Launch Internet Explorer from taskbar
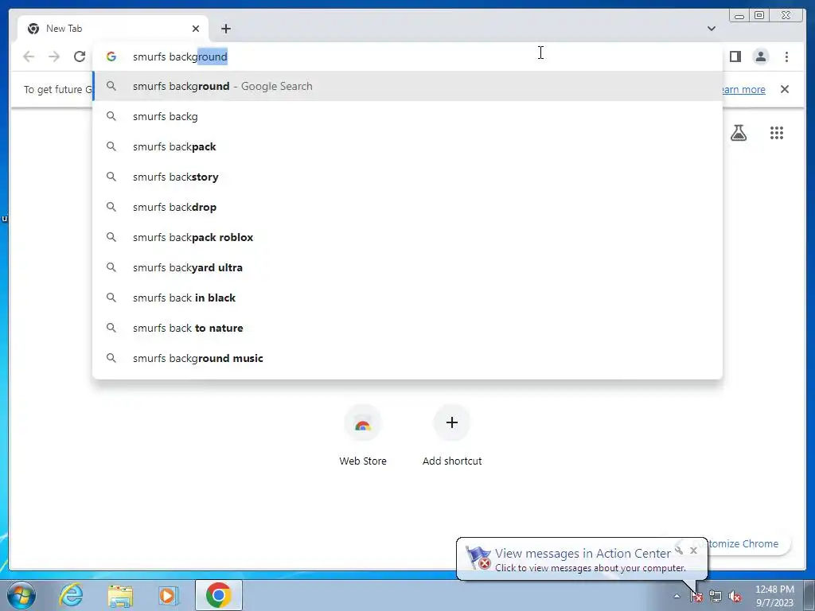 tap(71, 595)
